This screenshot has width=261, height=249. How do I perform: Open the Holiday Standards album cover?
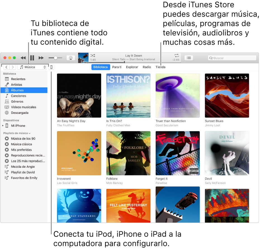[79, 206]
